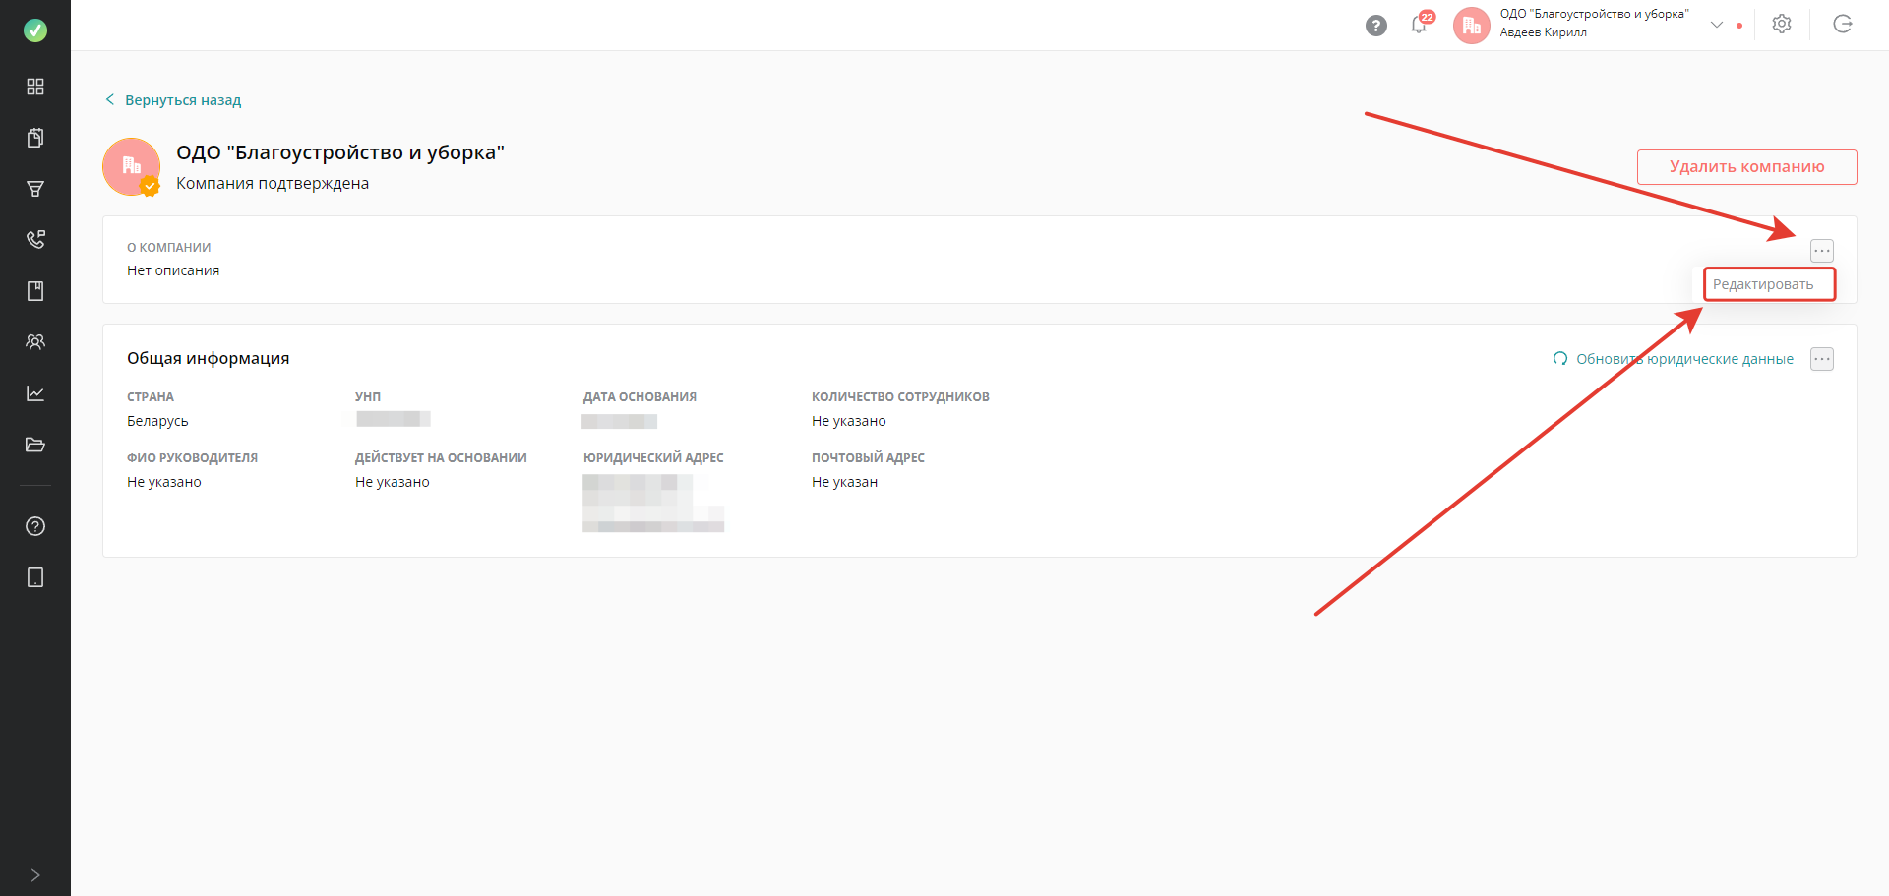Open the dashboard grid icon in sidebar
Image resolution: width=1889 pixels, height=896 pixels.
coord(35,87)
